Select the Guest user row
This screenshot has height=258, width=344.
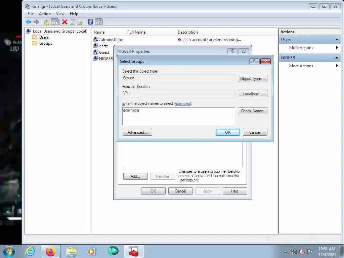pos(104,52)
